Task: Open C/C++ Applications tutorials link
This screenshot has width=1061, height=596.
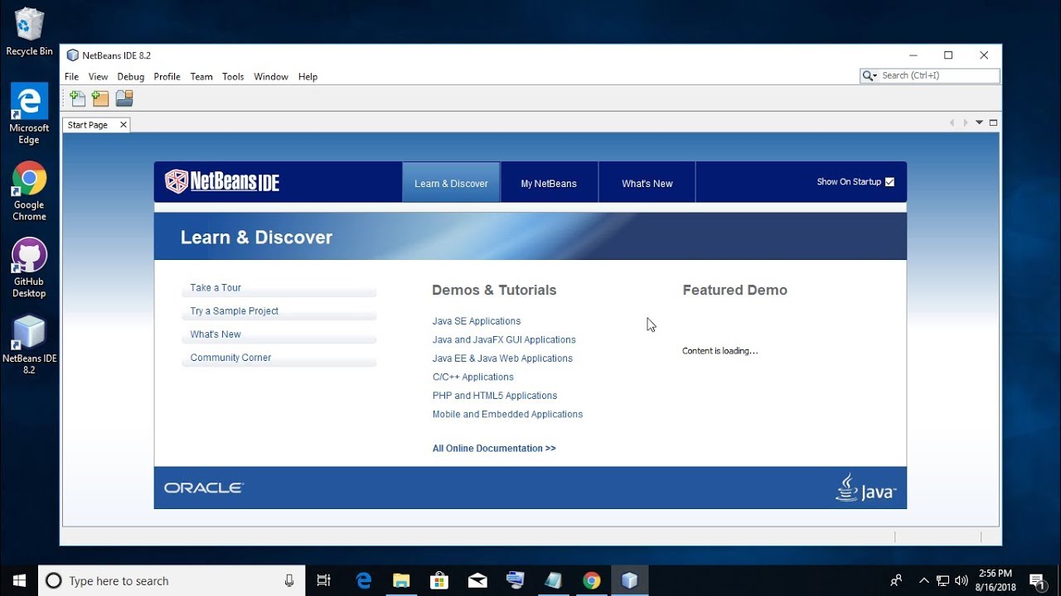Action: 473,377
